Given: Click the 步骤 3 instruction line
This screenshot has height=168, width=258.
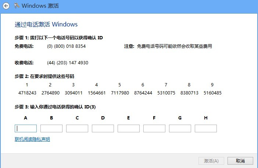Looking at the screenshot, I should [55, 107].
